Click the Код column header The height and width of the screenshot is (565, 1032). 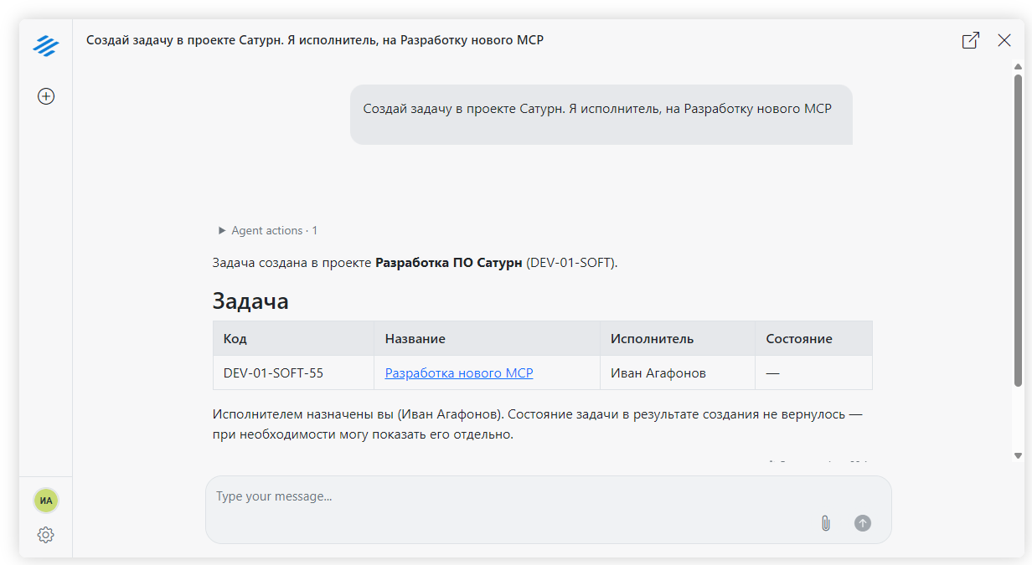point(293,339)
